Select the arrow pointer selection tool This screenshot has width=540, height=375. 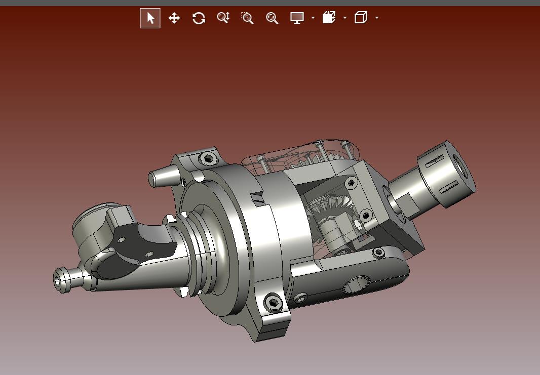[150, 18]
